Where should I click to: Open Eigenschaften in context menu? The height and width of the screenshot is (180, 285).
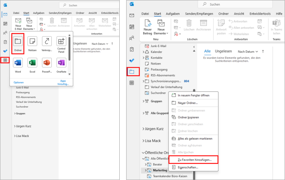[193, 167]
